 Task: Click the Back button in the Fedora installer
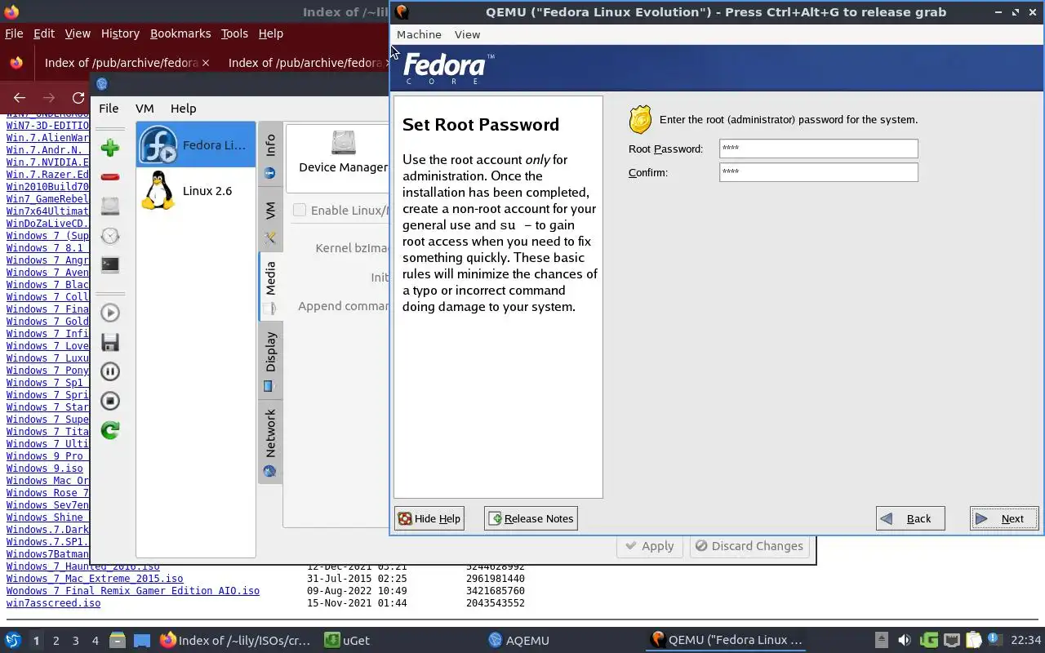click(x=910, y=518)
